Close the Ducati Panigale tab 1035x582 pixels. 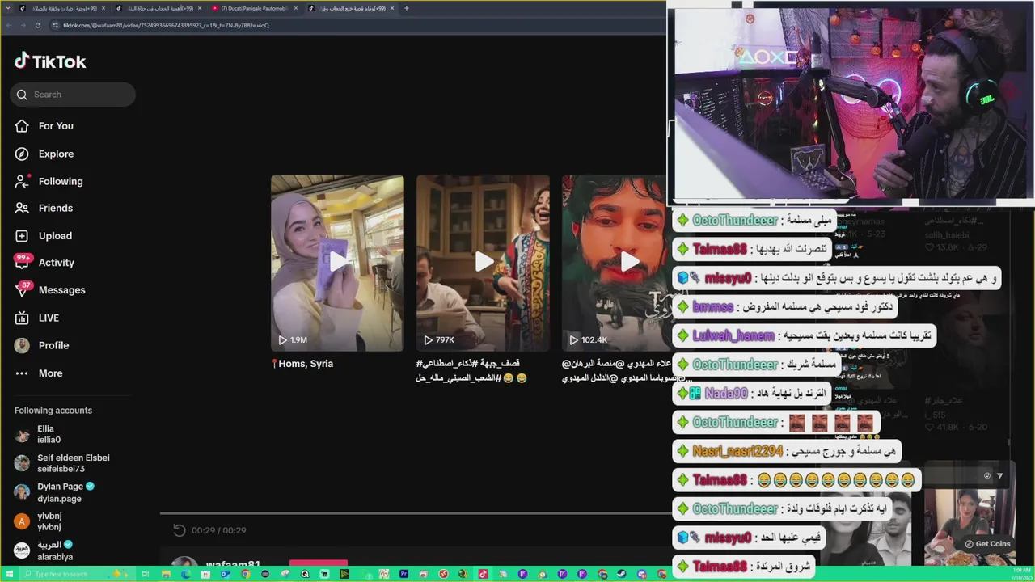click(x=296, y=8)
